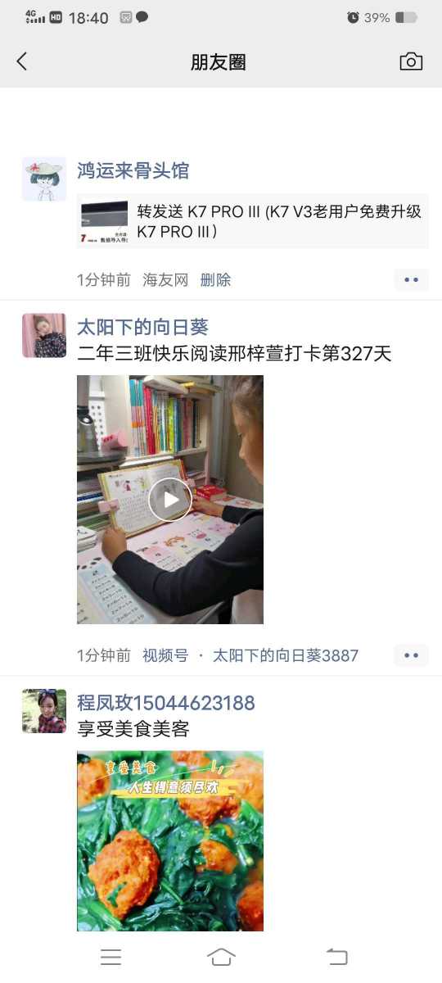442x983 pixels.
Task: Open the avatar of 太阳下的向日葵
Action: (44, 336)
